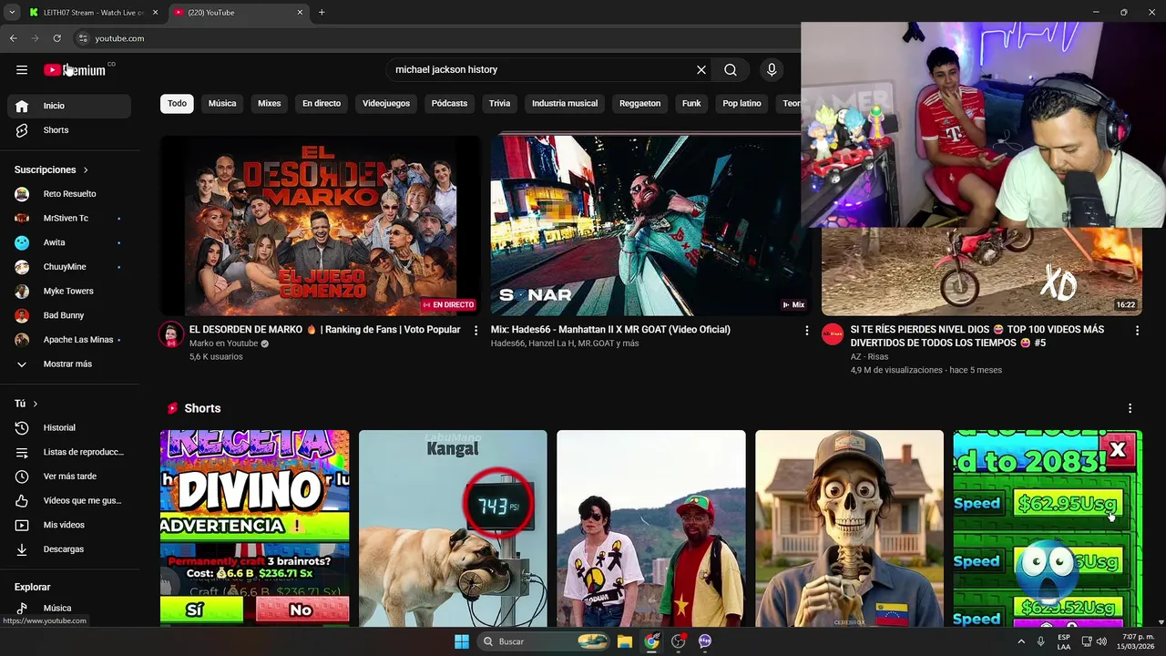
Task: Start voice search with microphone icon
Action: tap(772, 70)
